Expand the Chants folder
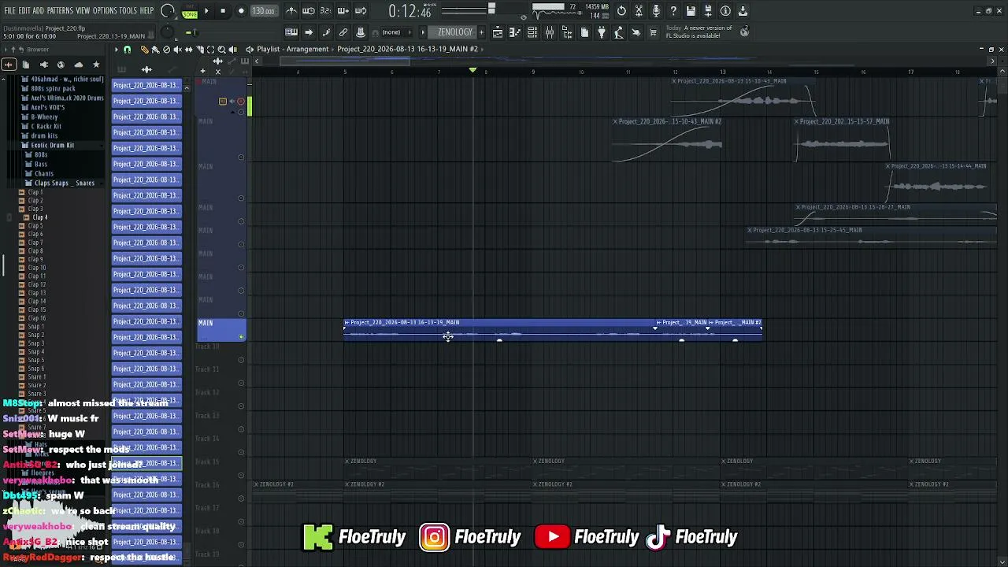The height and width of the screenshot is (567, 1008). pos(43,173)
